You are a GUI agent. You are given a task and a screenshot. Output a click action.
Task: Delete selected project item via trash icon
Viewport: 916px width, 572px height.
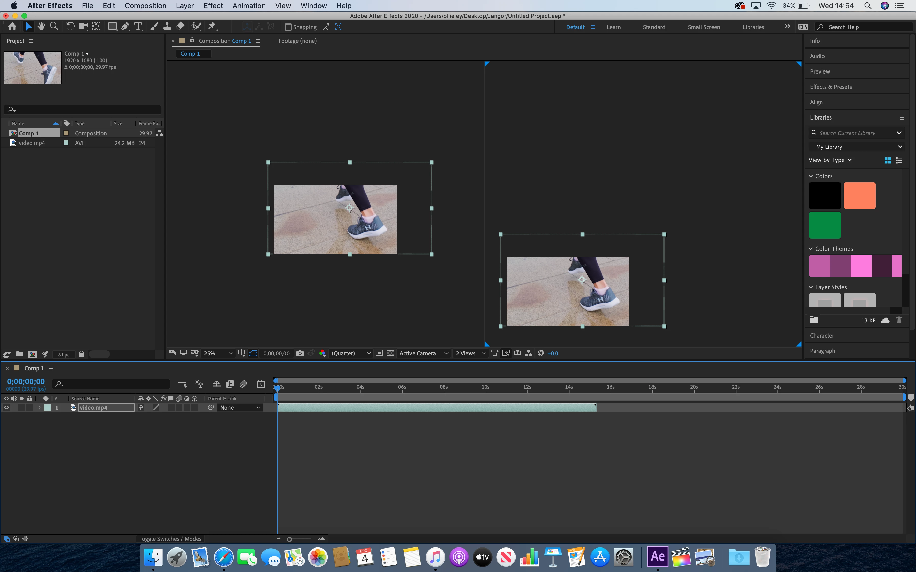point(81,354)
